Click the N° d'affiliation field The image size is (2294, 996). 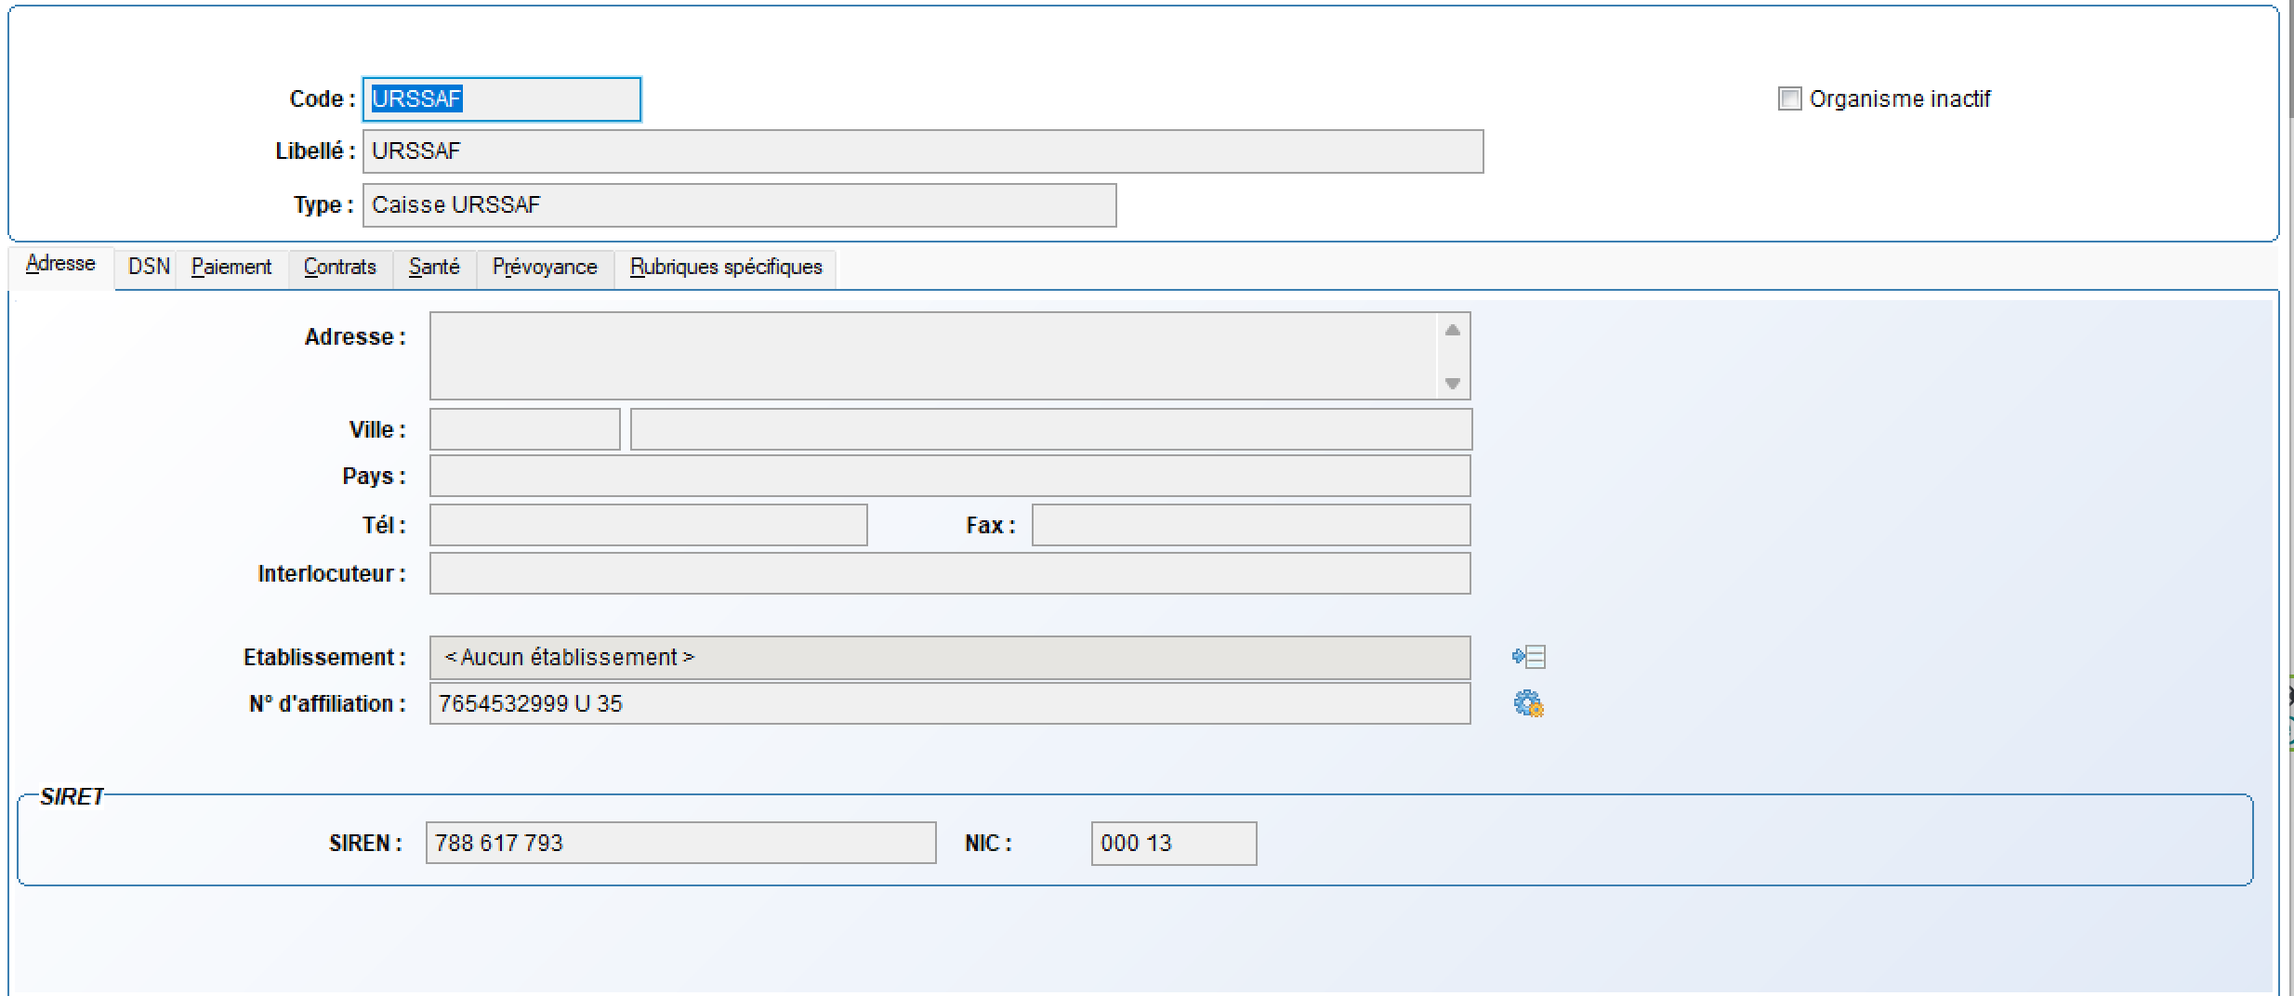(x=950, y=703)
